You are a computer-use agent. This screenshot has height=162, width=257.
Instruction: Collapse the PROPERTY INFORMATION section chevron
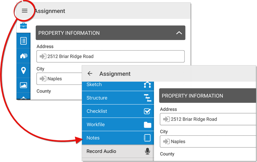[179, 33]
